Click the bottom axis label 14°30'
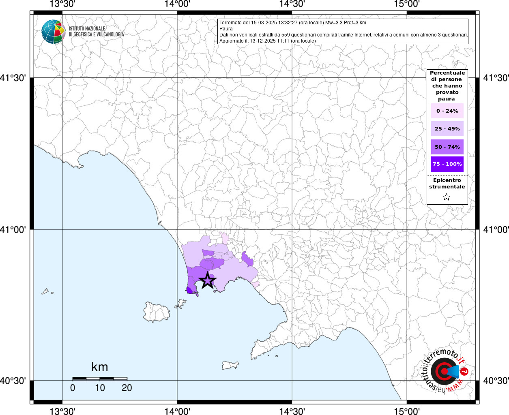Image resolution: width=509 pixels, height=415 pixels. click(x=292, y=411)
